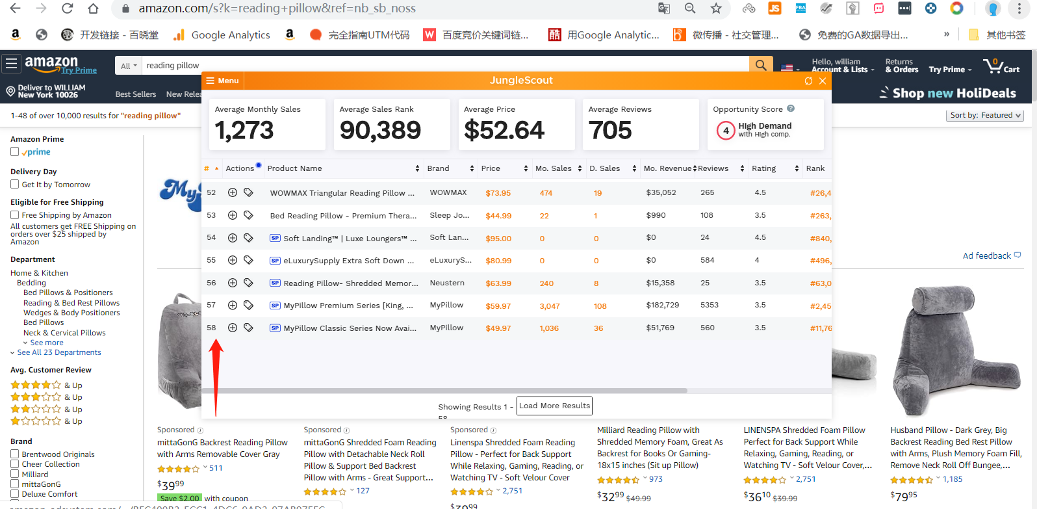Screen dimensions: 1037x509
Task: Tick the Prime checkbox
Action: [14, 151]
